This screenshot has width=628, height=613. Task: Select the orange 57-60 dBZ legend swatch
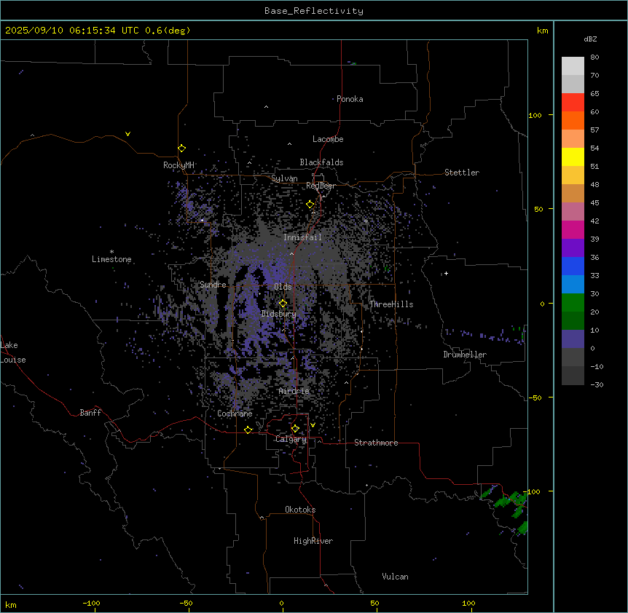[573, 120]
